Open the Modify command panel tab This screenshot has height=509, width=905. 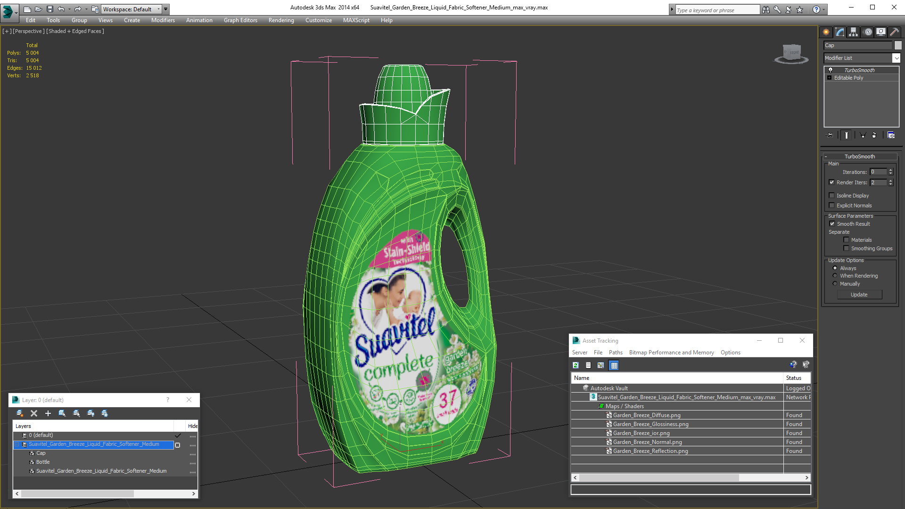pos(840,32)
